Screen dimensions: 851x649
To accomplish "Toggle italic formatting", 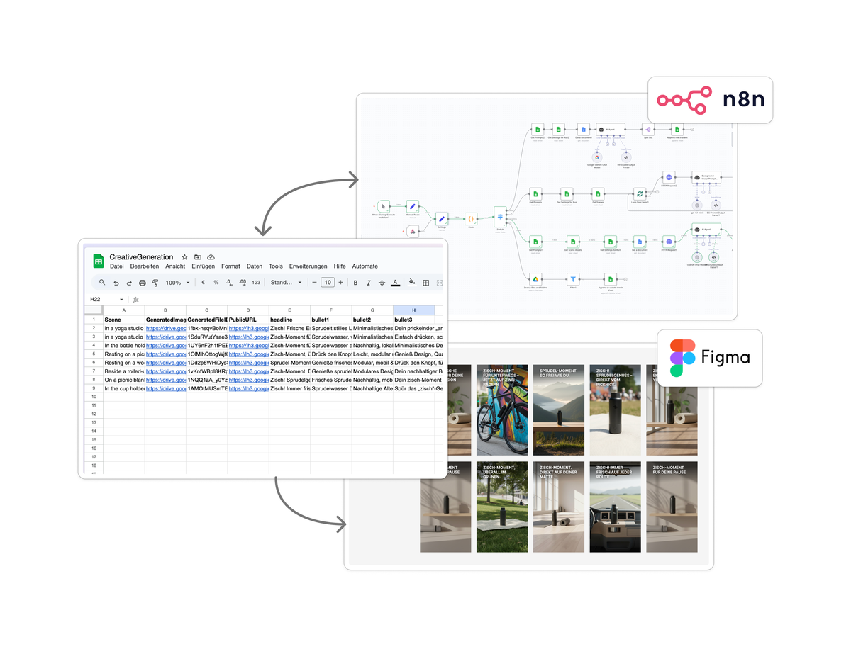I will point(367,282).
